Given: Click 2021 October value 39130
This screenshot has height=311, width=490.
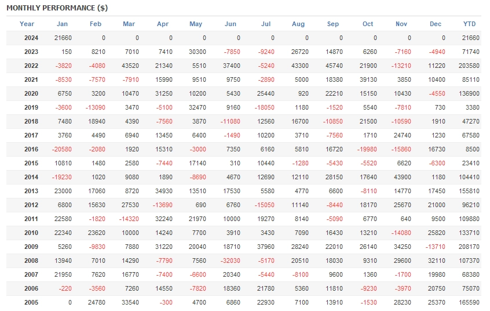Looking at the screenshot, I should pos(368,80).
